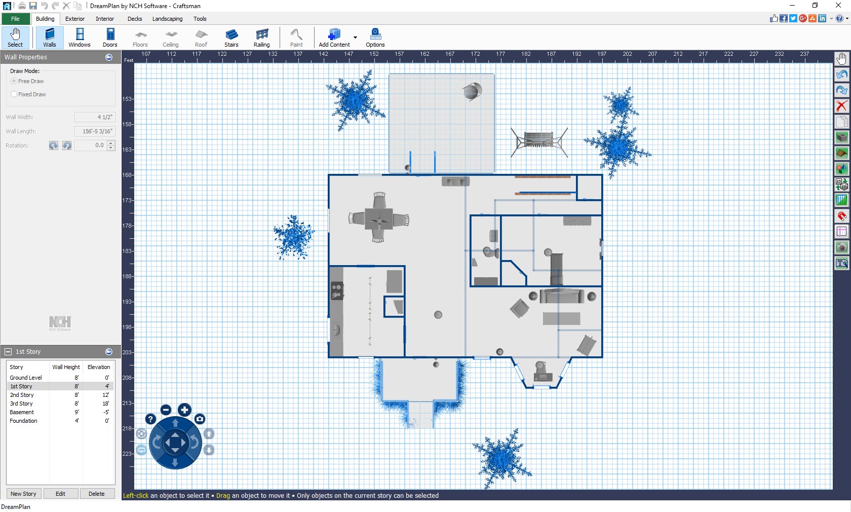Image resolution: width=851 pixels, height=512 pixels.
Task: Open the Add Content dropdown arrow
Action: (x=355, y=38)
